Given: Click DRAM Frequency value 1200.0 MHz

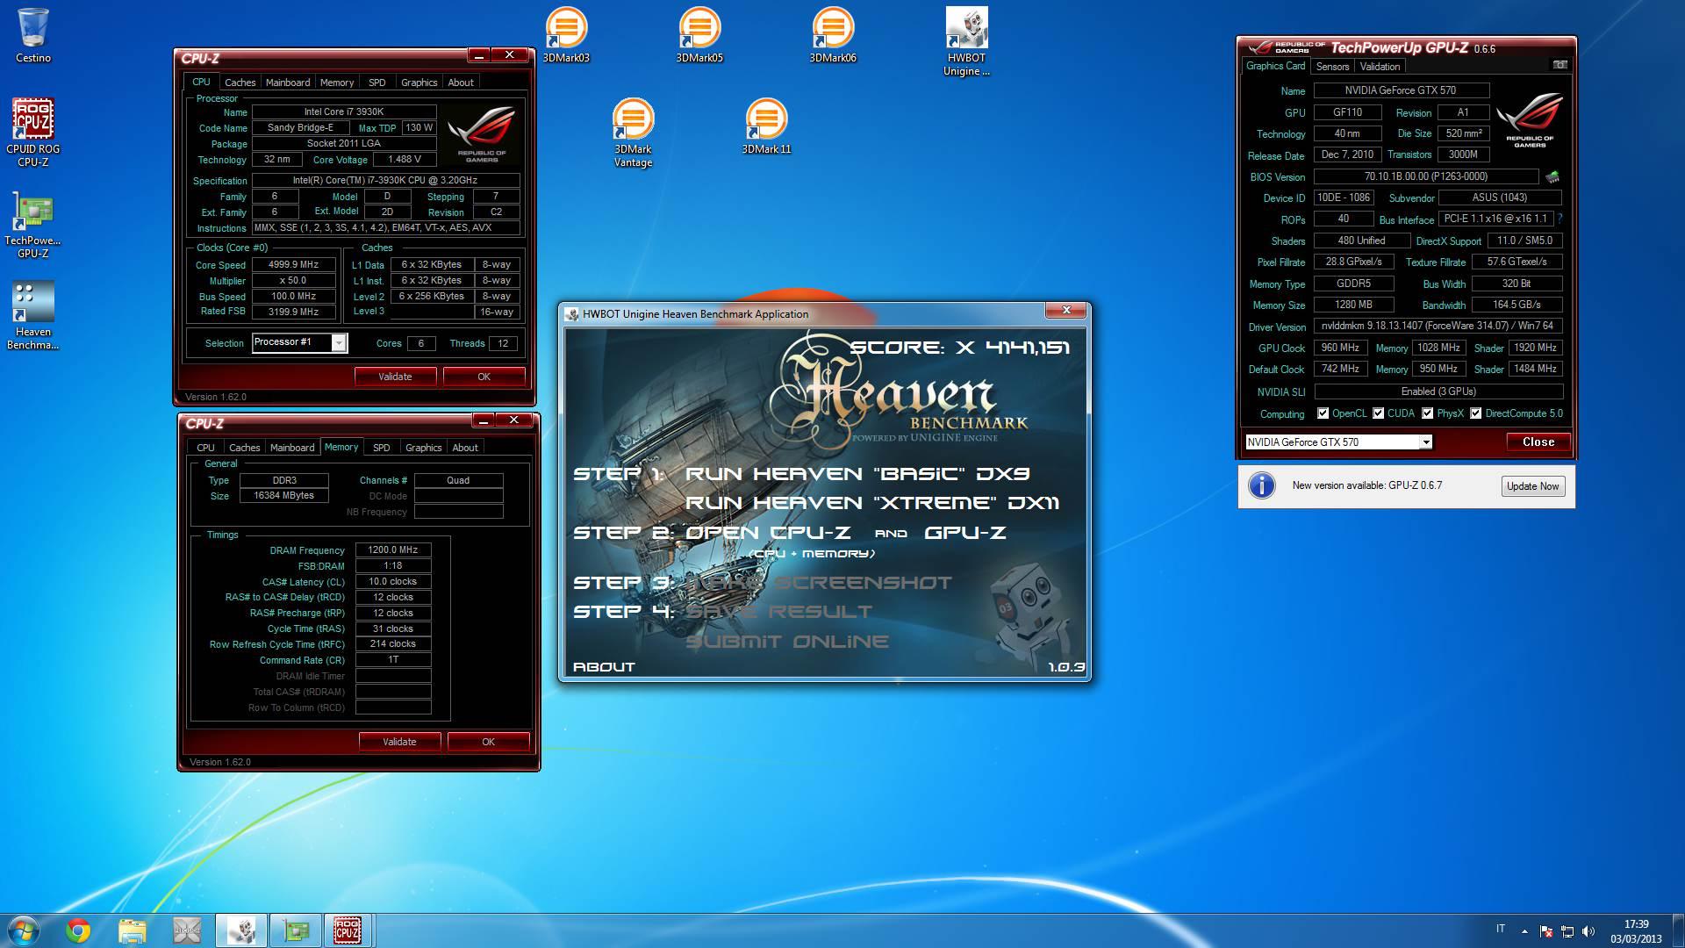Looking at the screenshot, I should [x=393, y=550].
